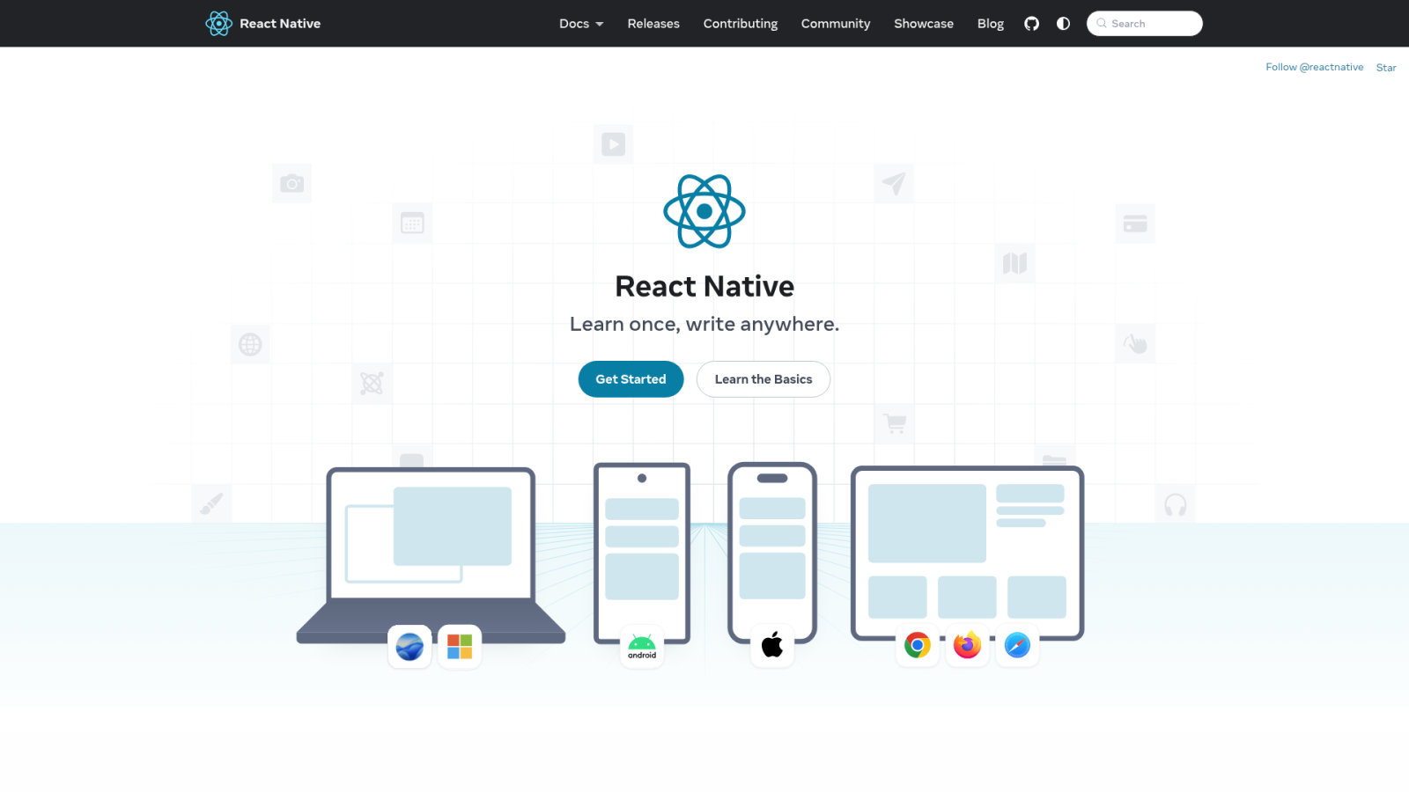Click the macOS icon under the laptop

point(409,647)
